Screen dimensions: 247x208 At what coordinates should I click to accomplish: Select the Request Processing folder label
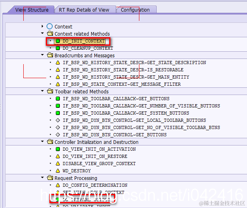pos(76,178)
